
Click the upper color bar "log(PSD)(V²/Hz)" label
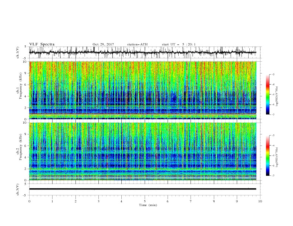[x=277, y=96]
